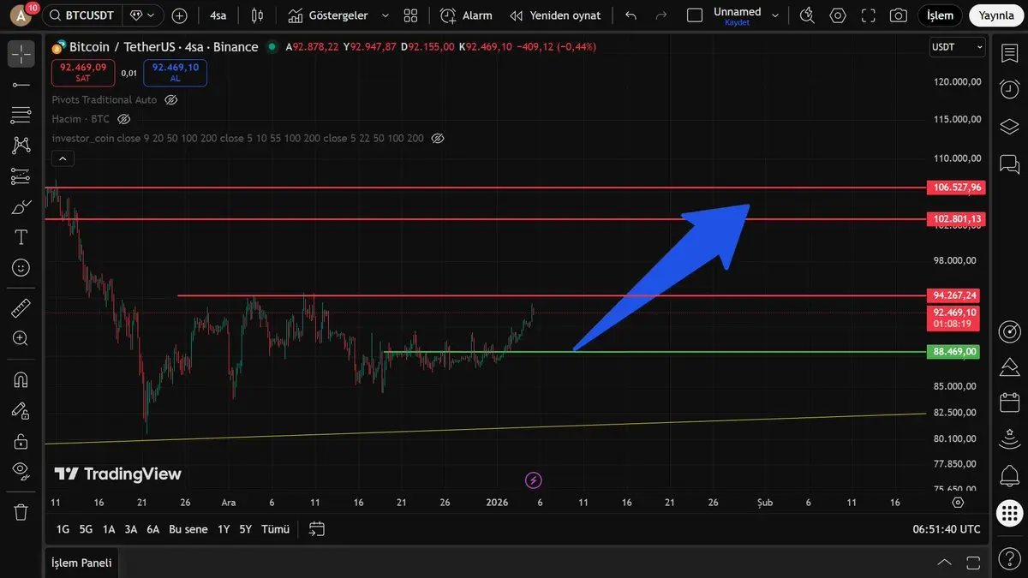The image size is (1028, 578).
Task: Select the Tümü time range
Action: point(275,529)
